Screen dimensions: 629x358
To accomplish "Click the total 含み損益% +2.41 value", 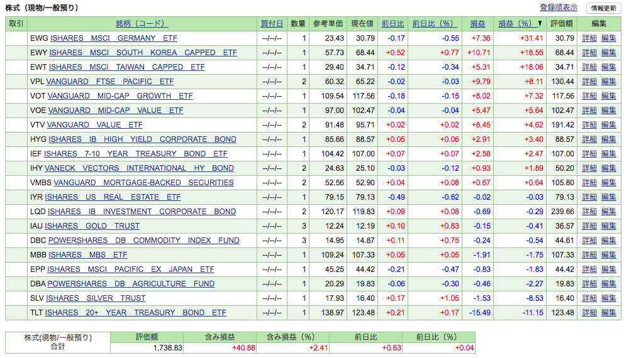I will pyautogui.click(x=318, y=347).
